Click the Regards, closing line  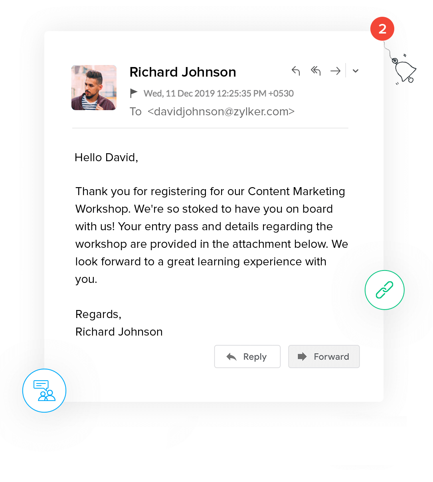click(99, 314)
